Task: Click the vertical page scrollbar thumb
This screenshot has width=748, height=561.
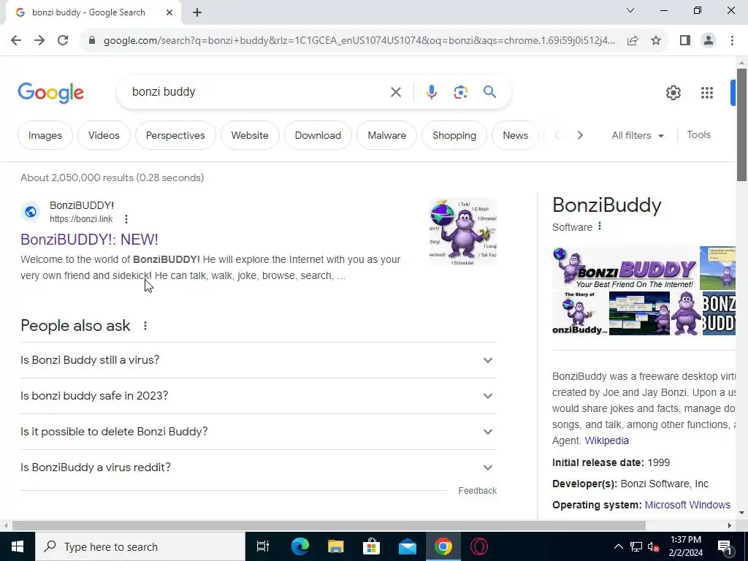Action: (741, 125)
